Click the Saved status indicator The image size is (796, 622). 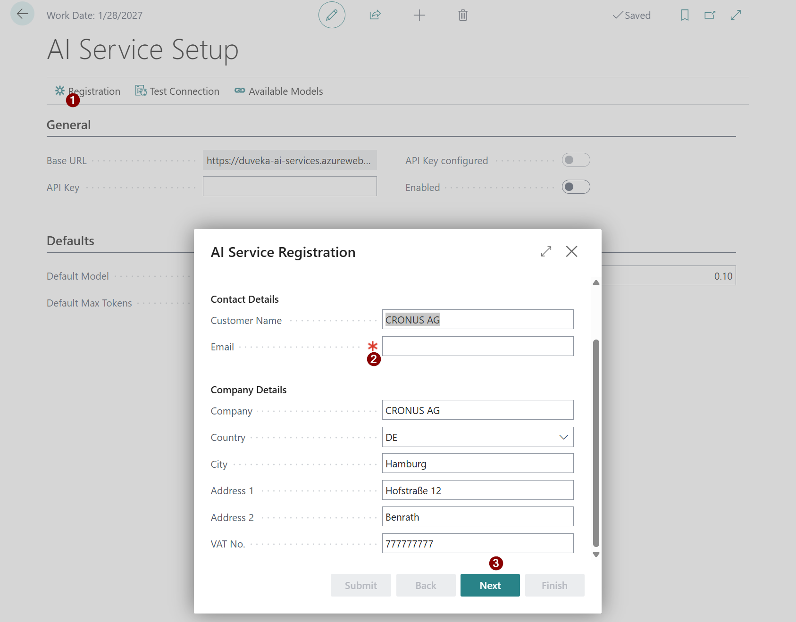coord(631,15)
